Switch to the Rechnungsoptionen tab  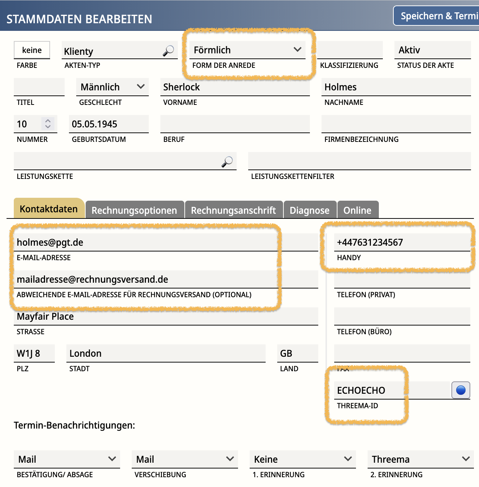tap(134, 210)
